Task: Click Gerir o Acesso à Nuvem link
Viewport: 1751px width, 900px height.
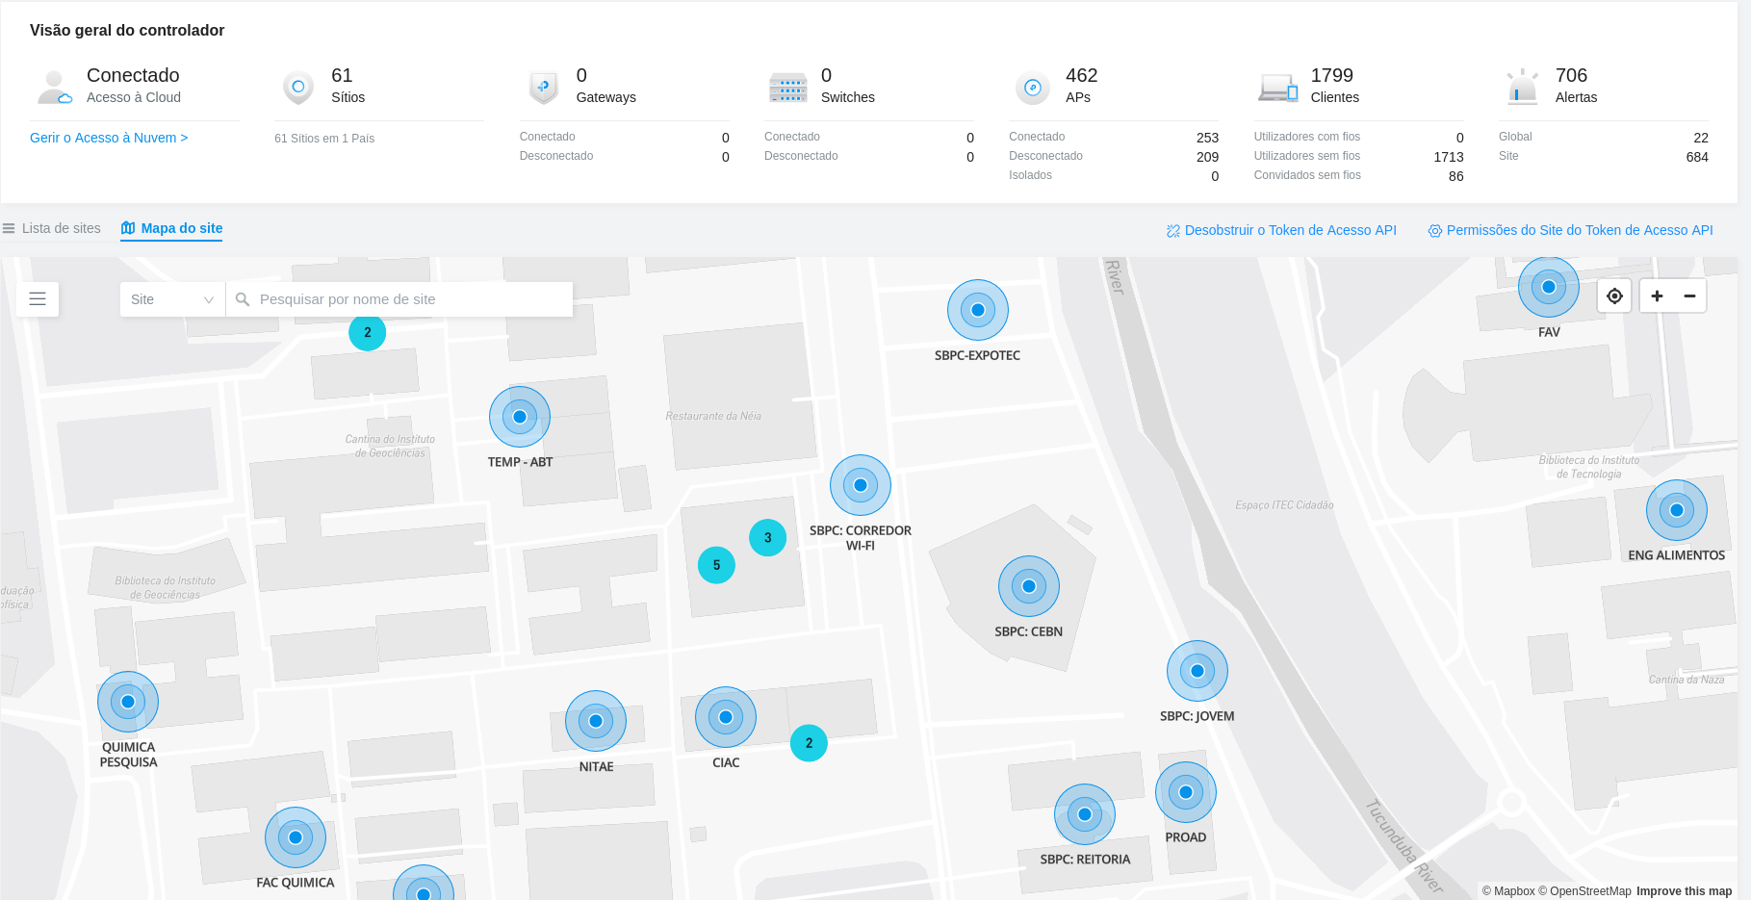Action: click(109, 138)
